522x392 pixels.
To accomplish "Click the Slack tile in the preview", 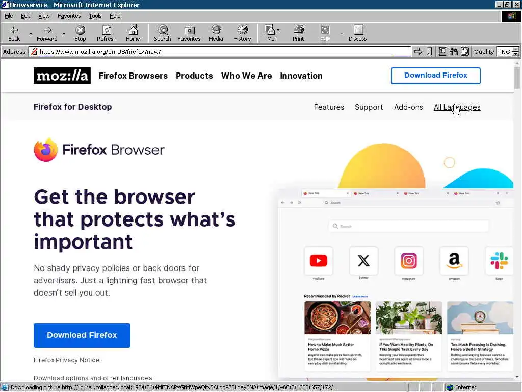I will 499,261.
